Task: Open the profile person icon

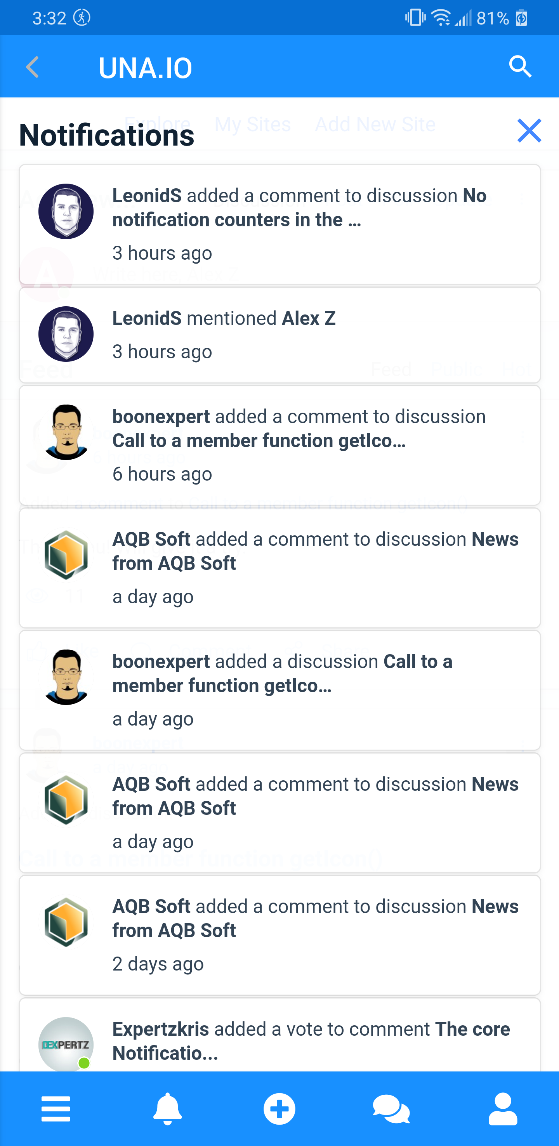Action: (503, 1108)
